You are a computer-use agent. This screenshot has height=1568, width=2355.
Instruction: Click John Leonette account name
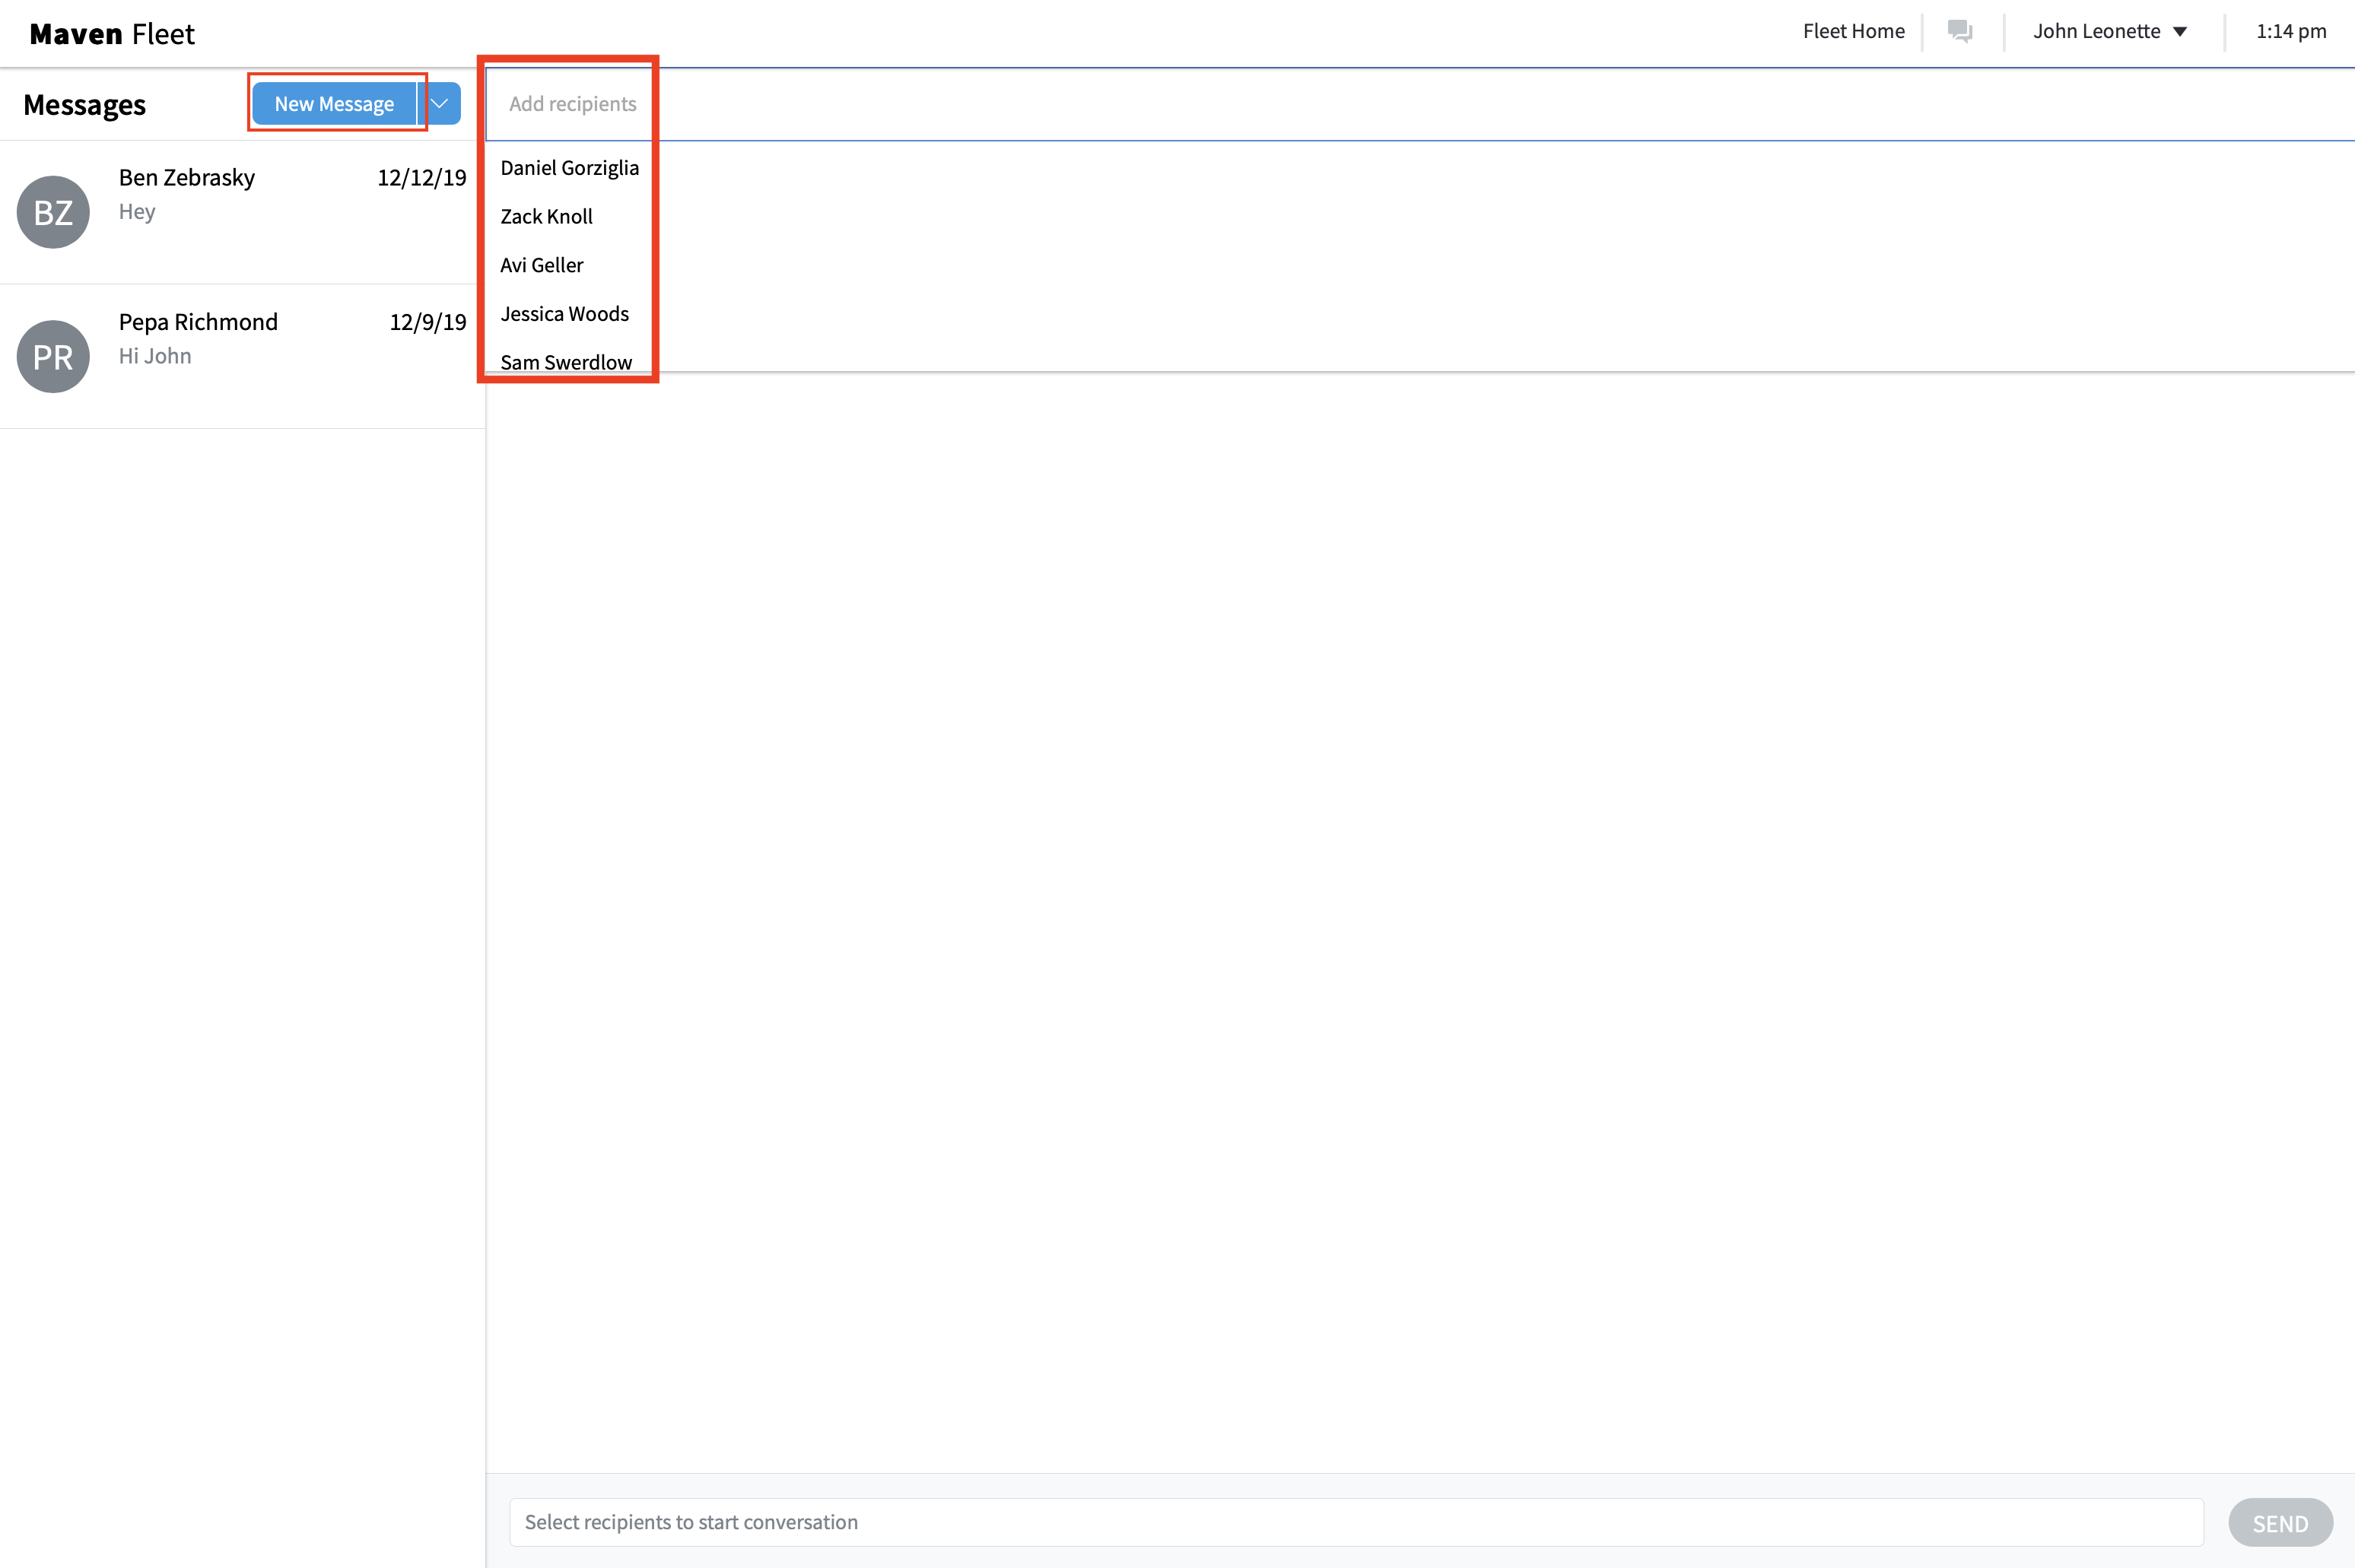coord(2096,31)
